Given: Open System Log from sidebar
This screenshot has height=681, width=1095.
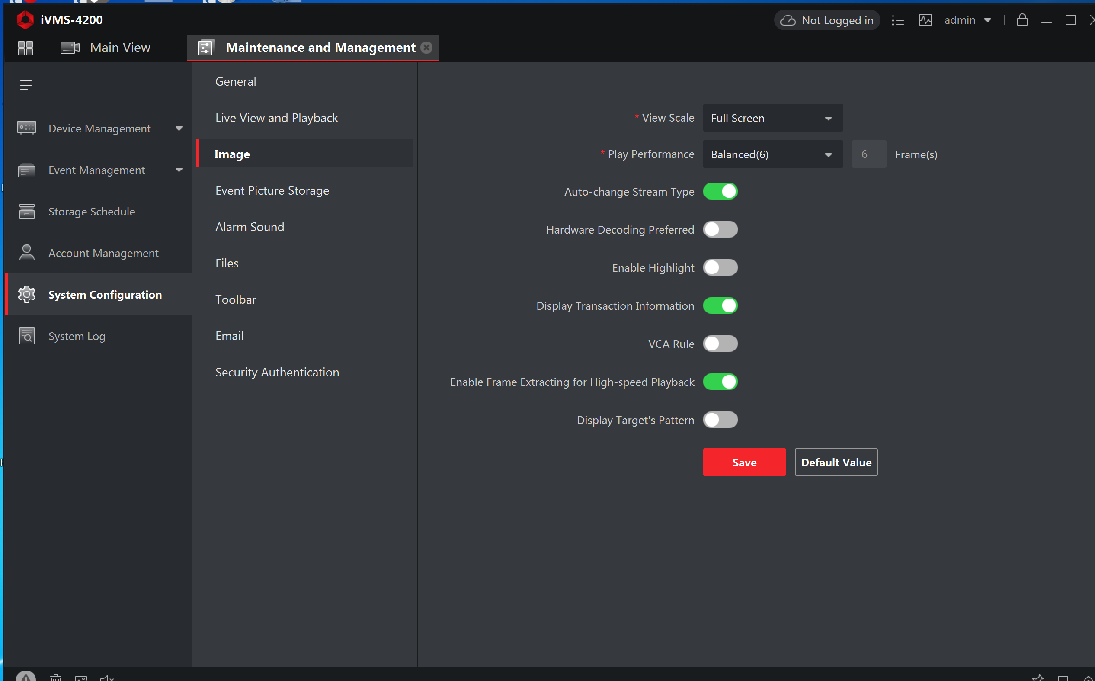Looking at the screenshot, I should coord(77,336).
